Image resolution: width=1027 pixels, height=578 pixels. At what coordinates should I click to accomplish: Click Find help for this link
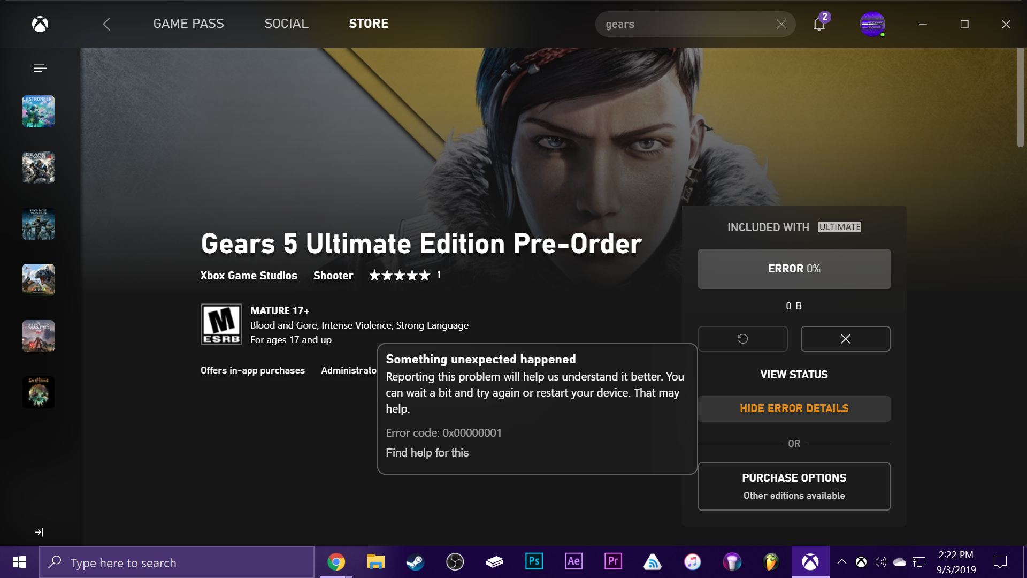pos(427,452)
